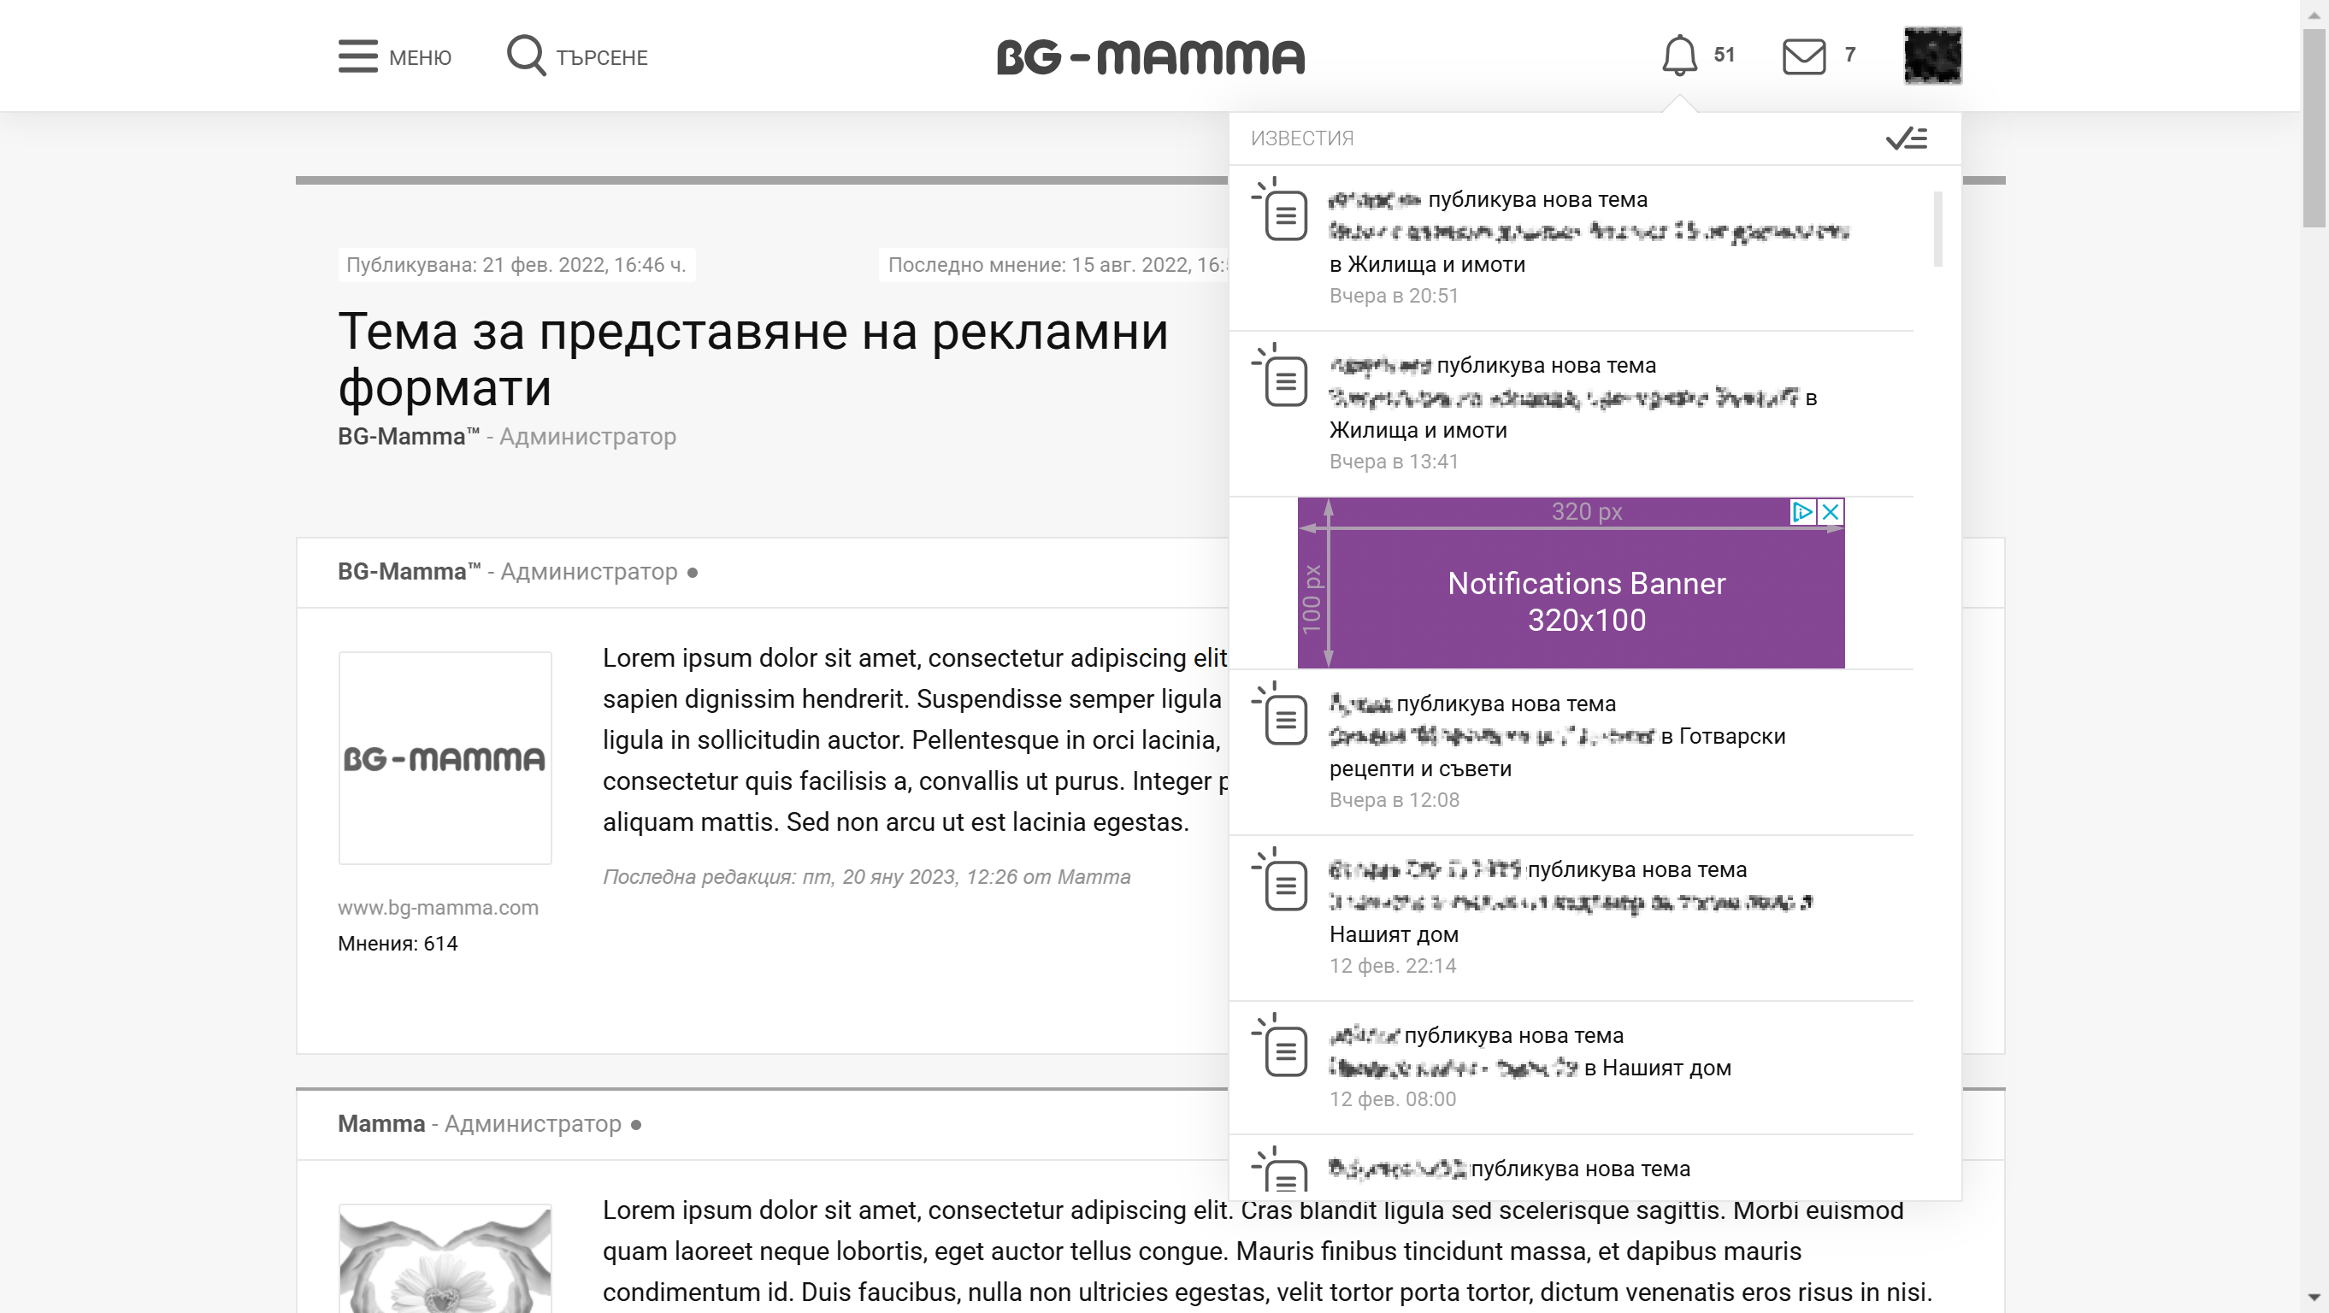Click the timestamp Вчера в 20:51
Image resolution: width=2329 pixels, height=1313 pixels.
pos(1394,297)
